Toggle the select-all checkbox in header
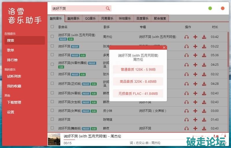231x148 pixels. tap(52, 27)
